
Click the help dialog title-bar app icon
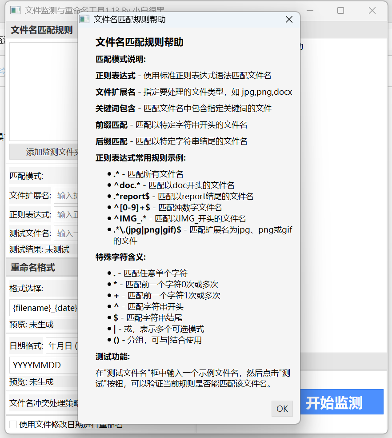click(x=84, y=19)
